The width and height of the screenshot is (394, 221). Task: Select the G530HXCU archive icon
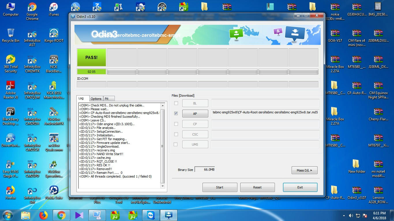coord(357,9)
